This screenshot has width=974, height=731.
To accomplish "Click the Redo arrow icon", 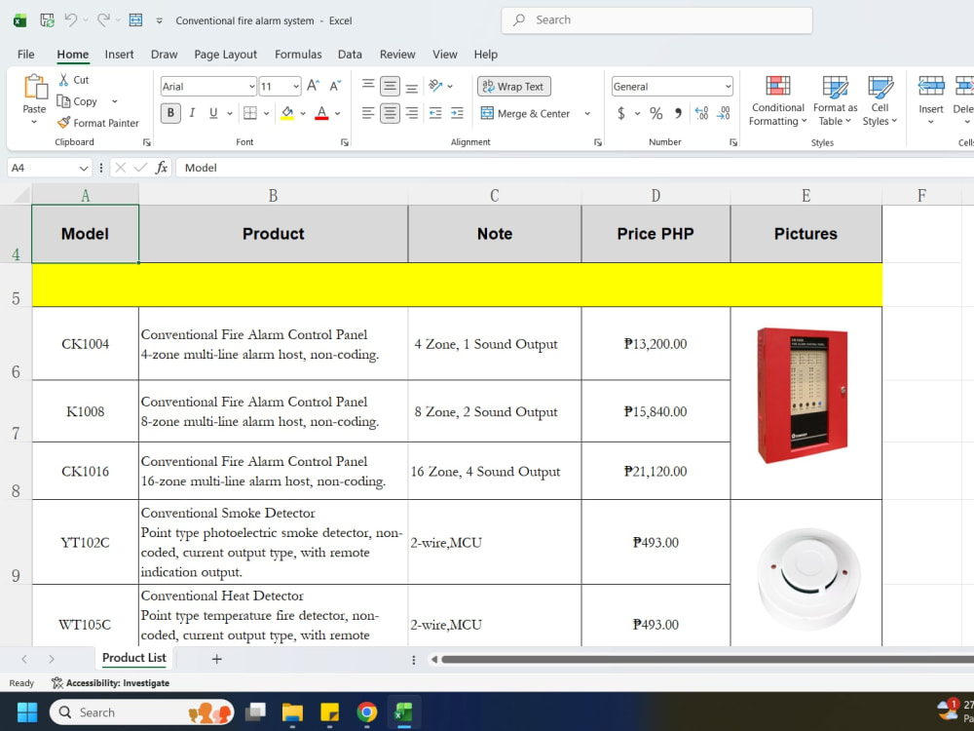I will tap(103, 19).
